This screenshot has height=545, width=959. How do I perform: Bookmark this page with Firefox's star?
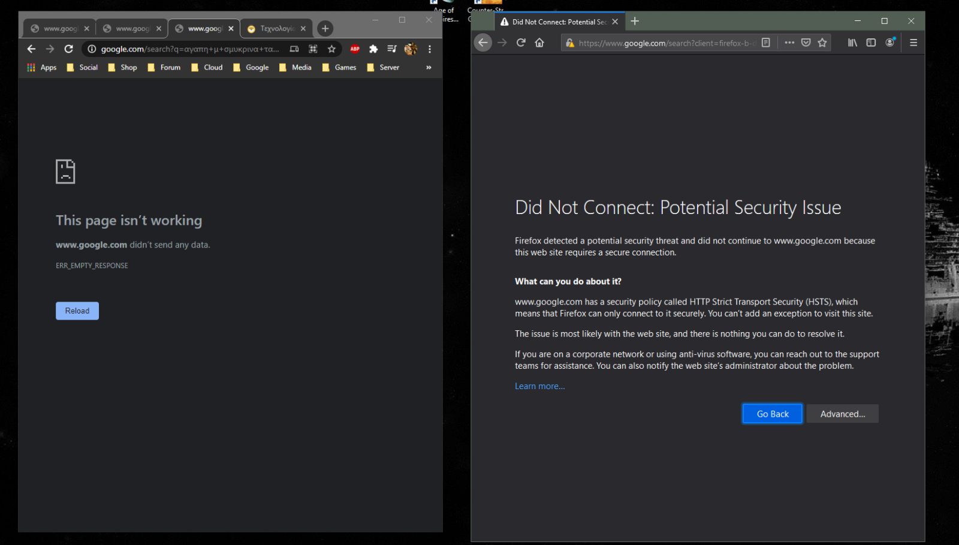pyautogui.click(x=822, y=43)
